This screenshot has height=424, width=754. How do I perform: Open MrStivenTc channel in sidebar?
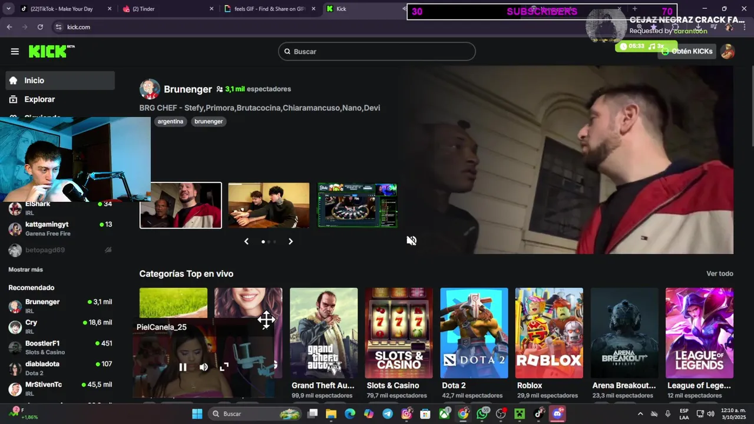(60, 389)
